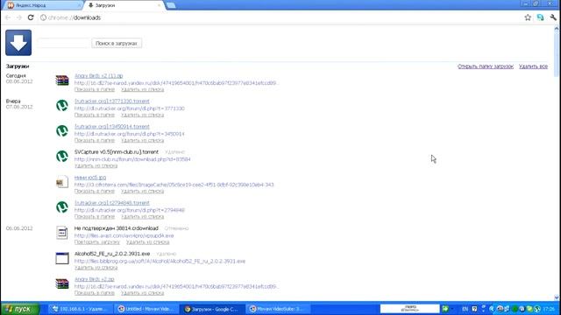
Task: Open the jpg image file name link
Action: pos(90,178)
